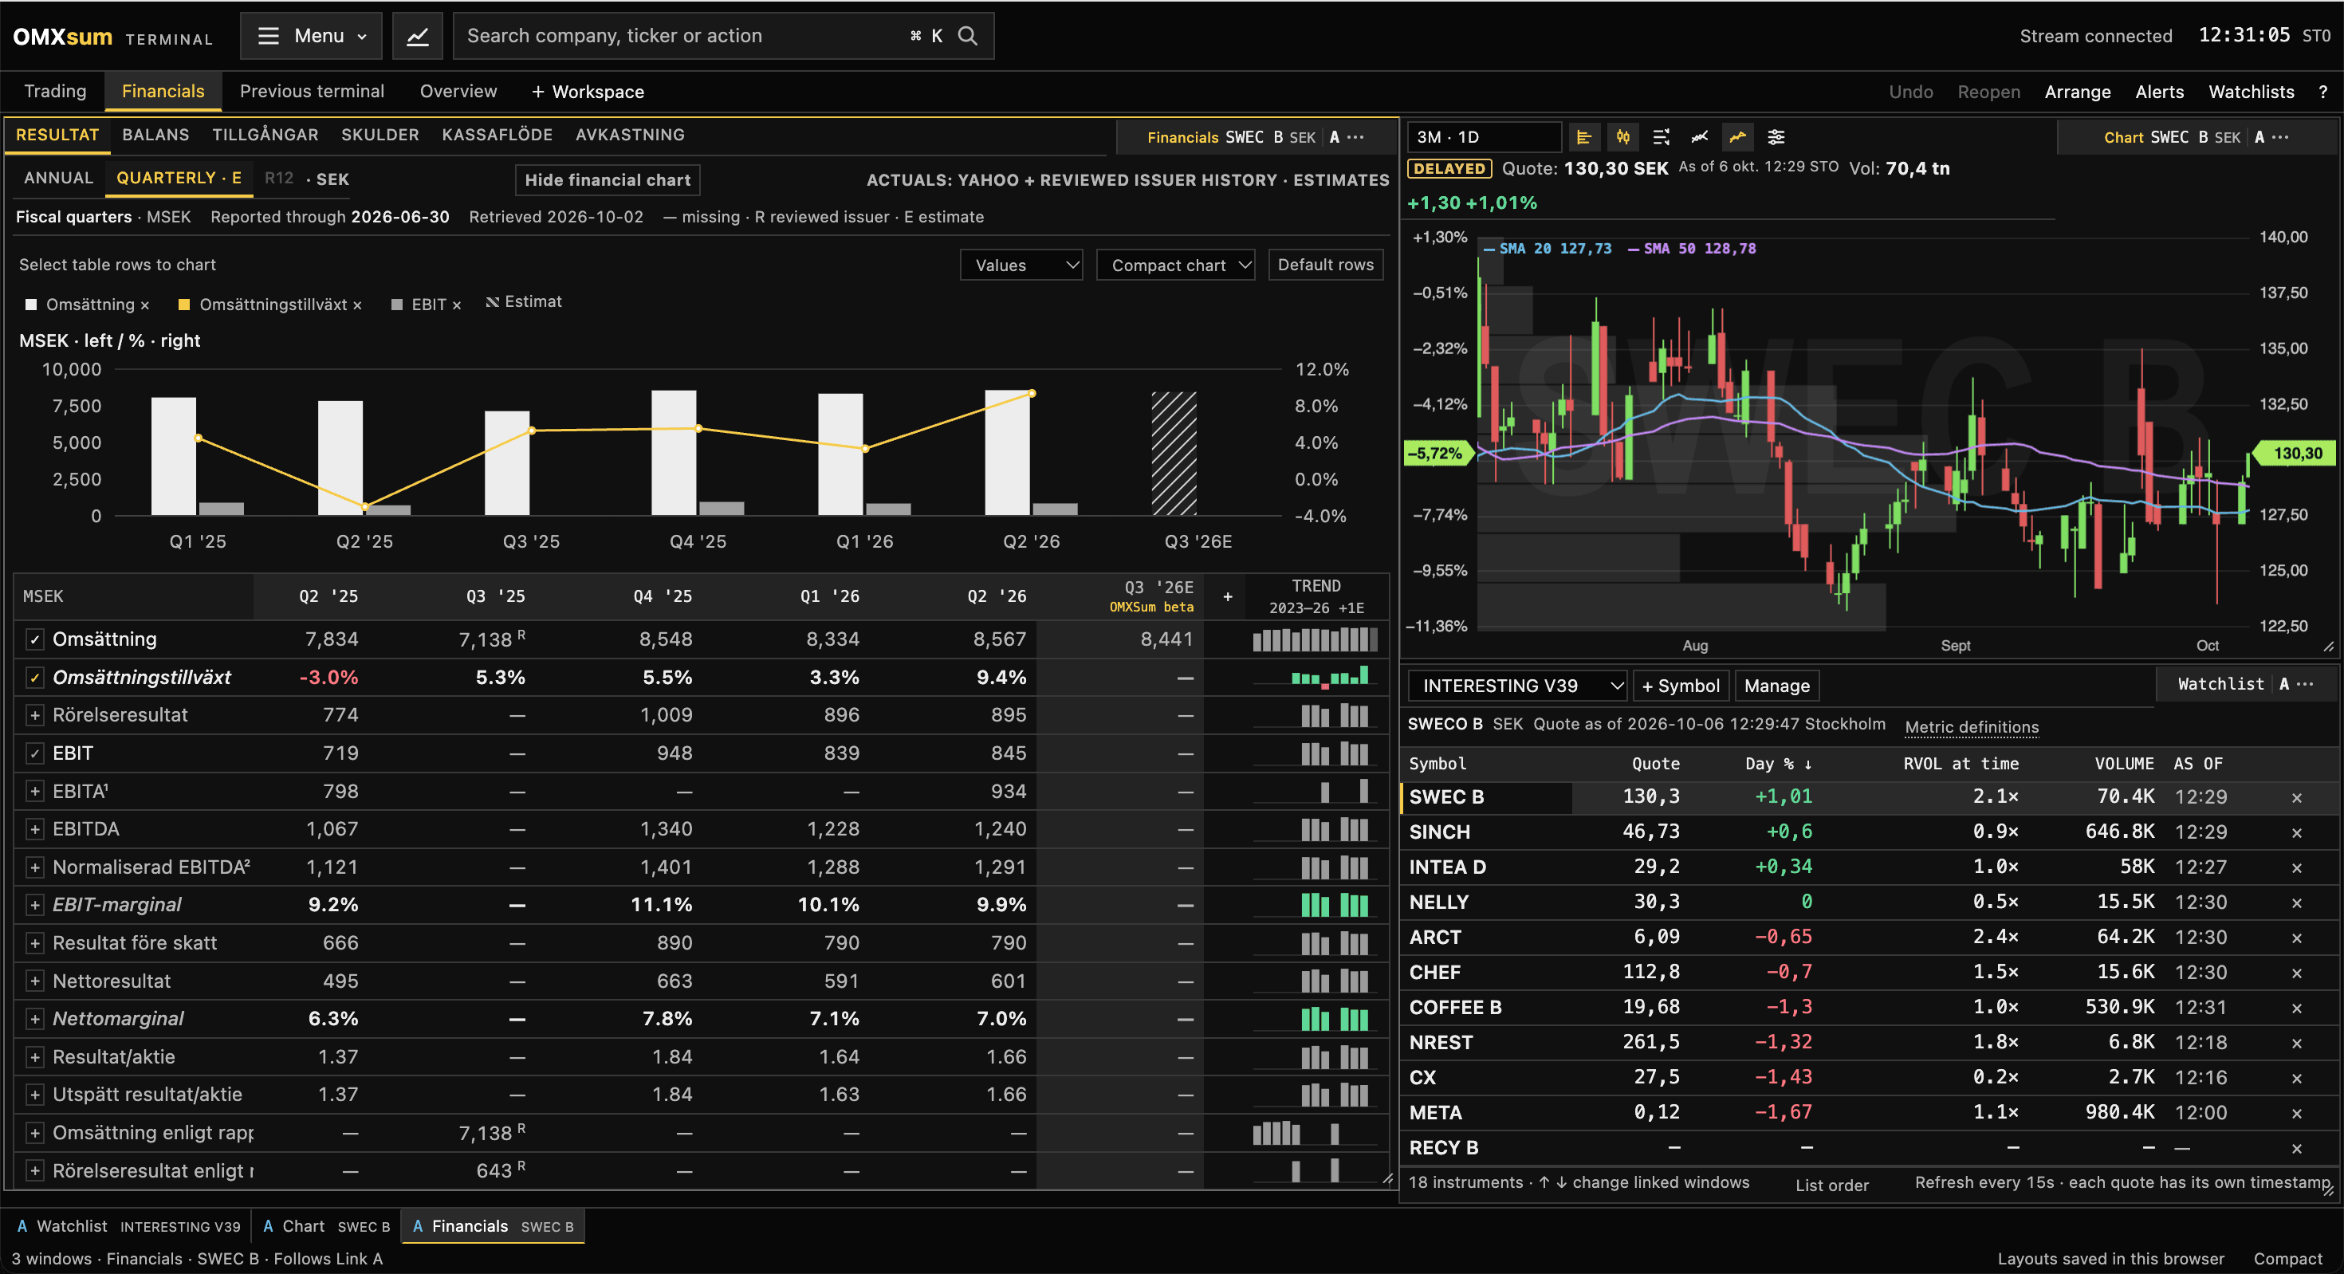
Task: Open Watchlist panel more-options dots
Action: pyautogui.click(x=2305, y=684)
